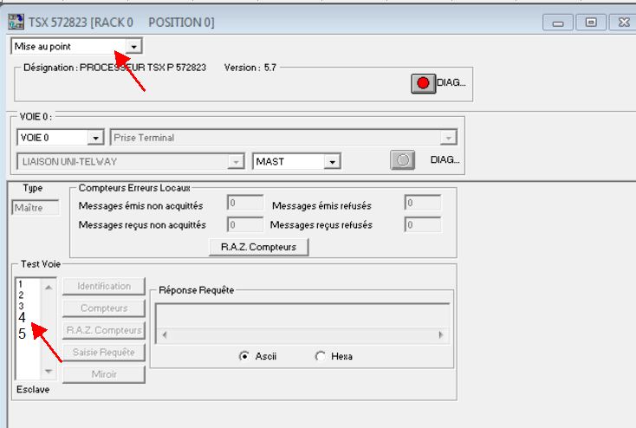Open the Mise au point dropdown
The width and height of the screenshot is (636, 428).
click(133, 47)
